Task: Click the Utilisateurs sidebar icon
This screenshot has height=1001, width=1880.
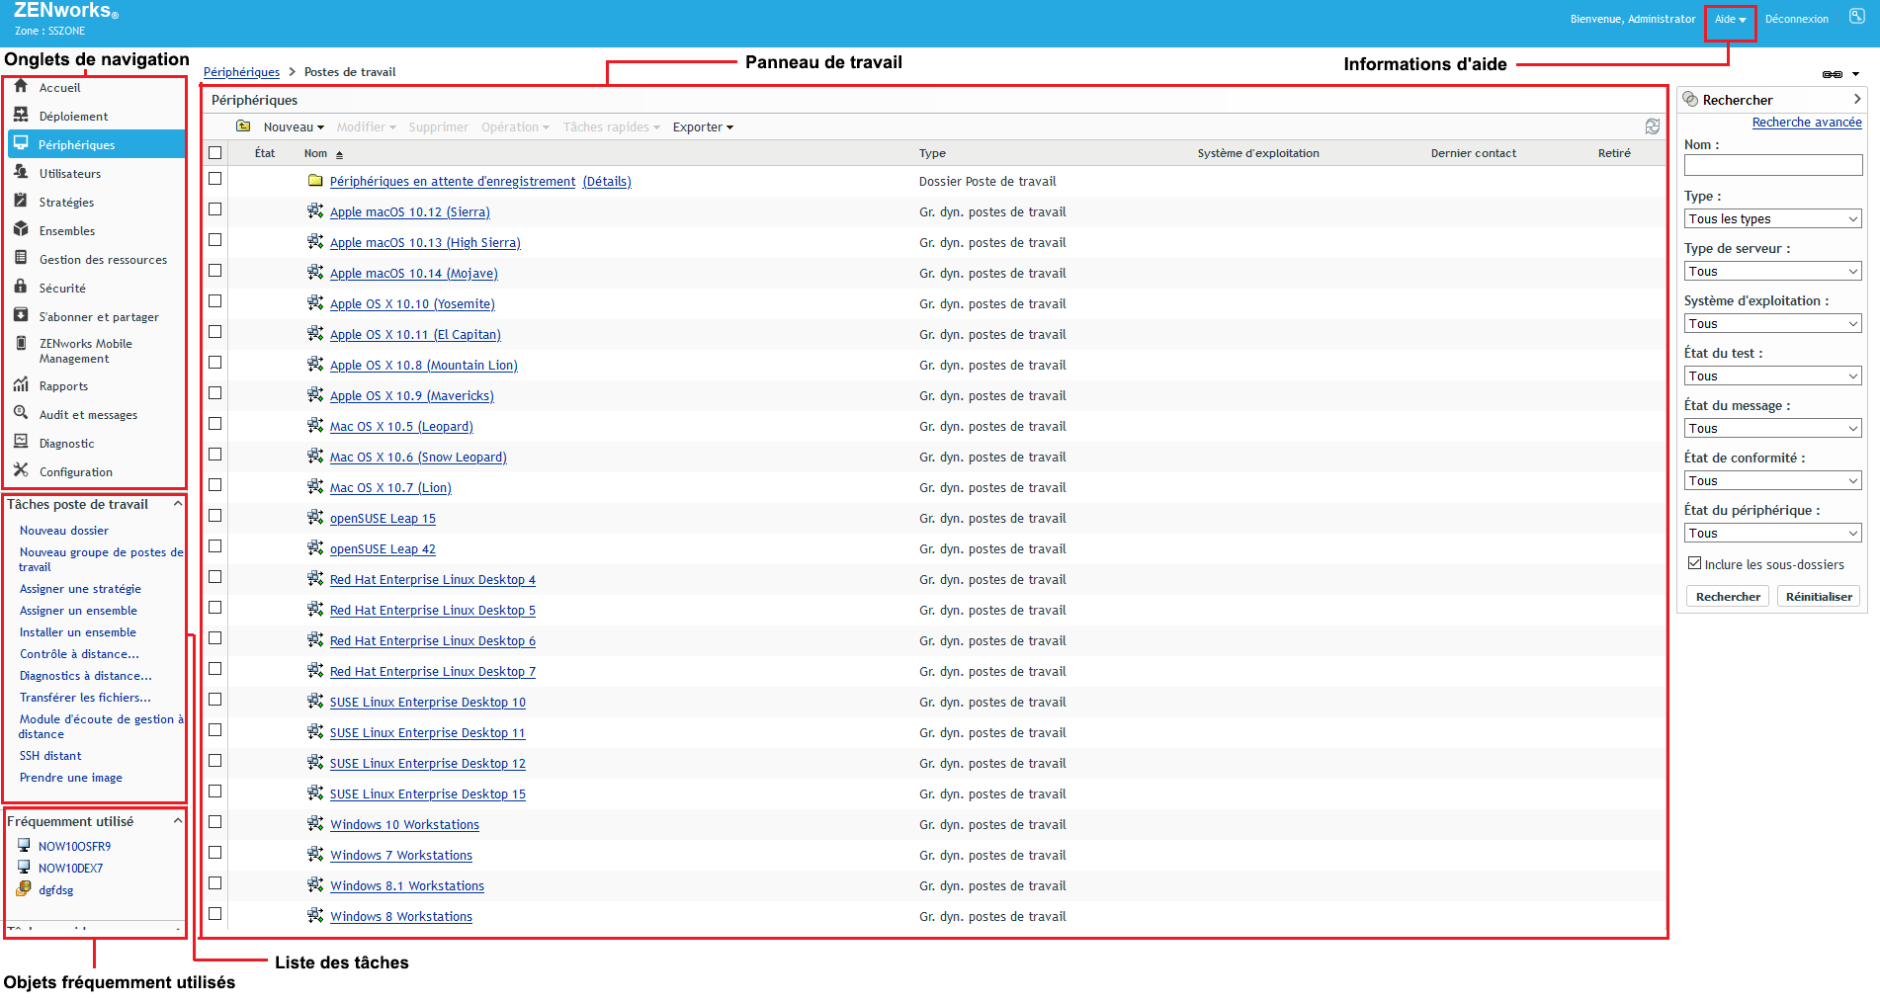Action: click(x=21, y=172)
